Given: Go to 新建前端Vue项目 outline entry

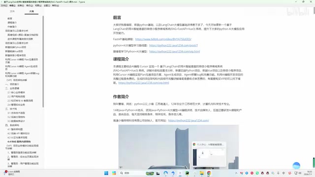Looking at the screenshot, I should tap(14, 51).
